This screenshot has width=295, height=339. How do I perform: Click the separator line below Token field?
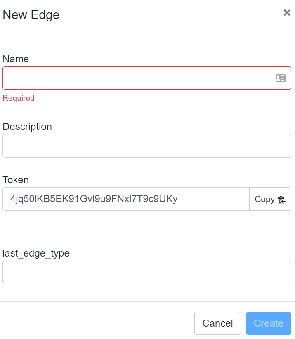[x=146, y=228]
